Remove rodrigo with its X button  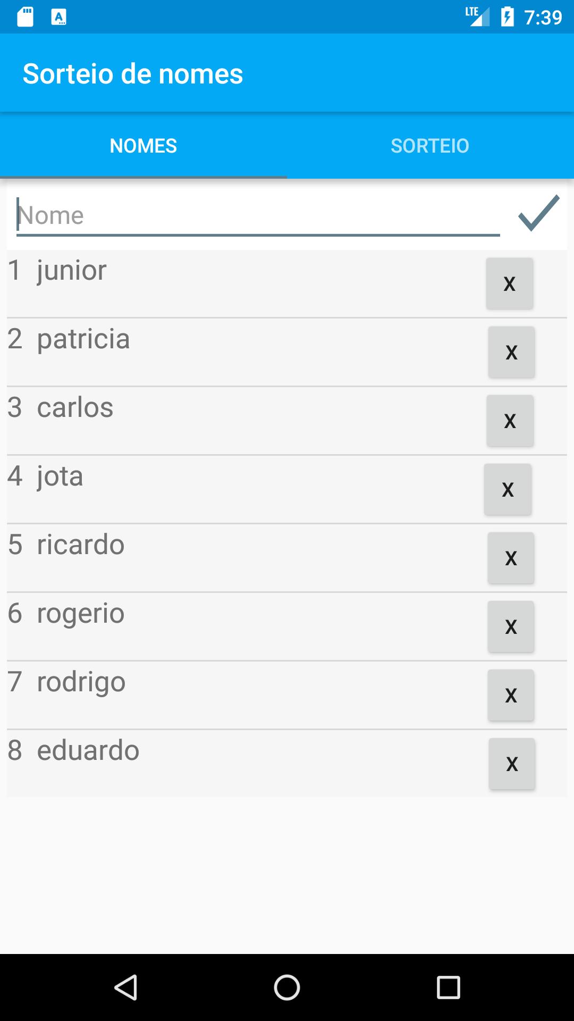tap(511, 695)
